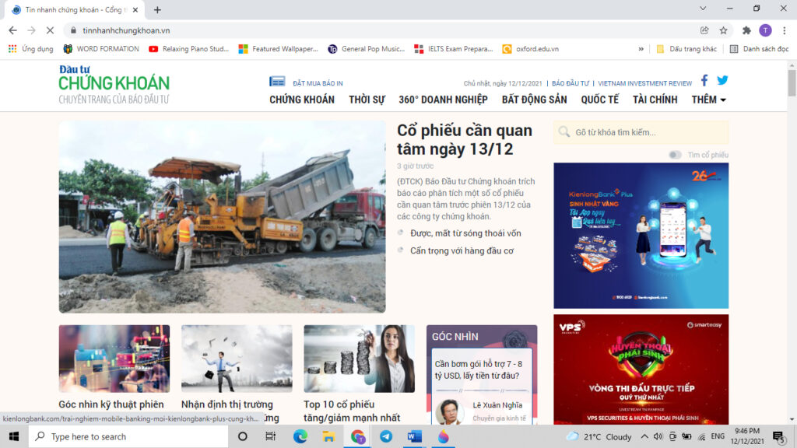Open Chrome three-dot menu
Viewport: 797px width, 448px height.
tap(785, 30)
